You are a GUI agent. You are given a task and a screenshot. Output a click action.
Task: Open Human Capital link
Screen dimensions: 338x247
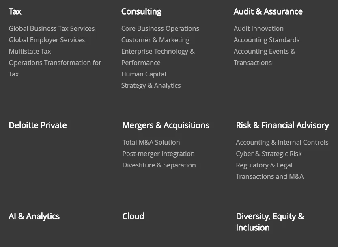(144, 74)
